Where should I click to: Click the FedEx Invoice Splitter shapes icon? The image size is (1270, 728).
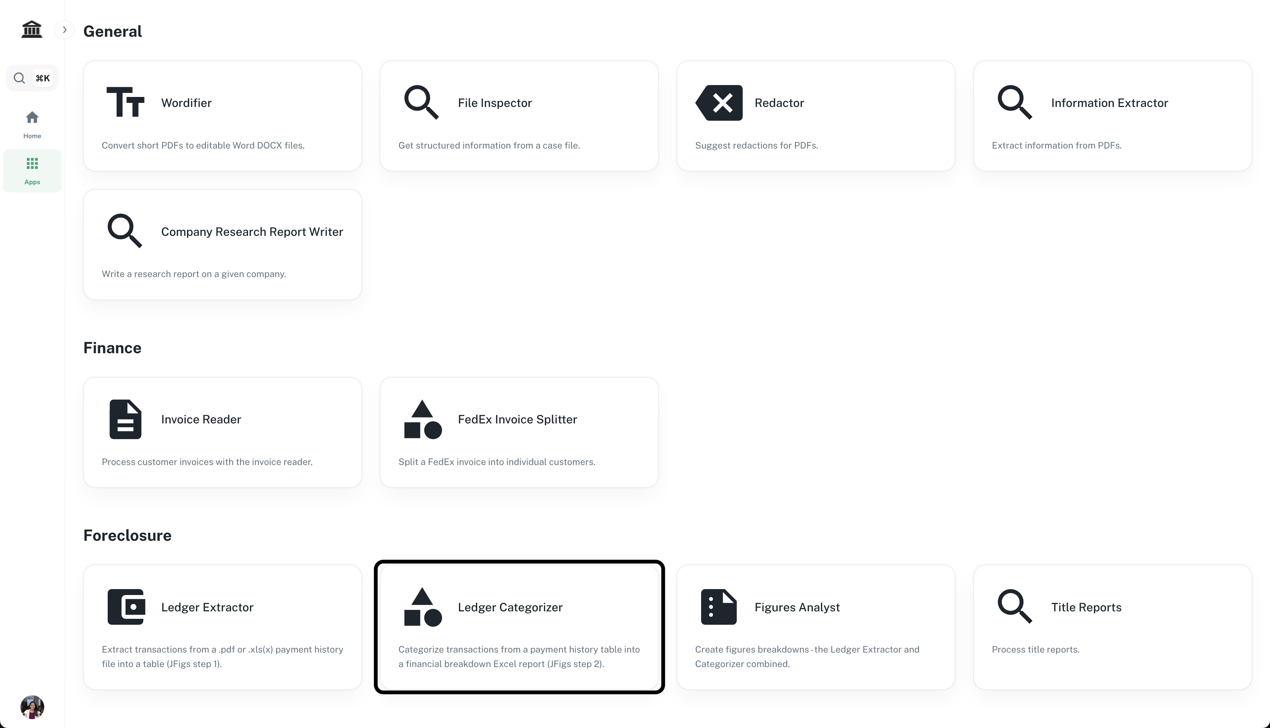pos(422,419)
